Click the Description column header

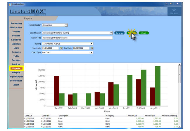pos(64,116)
